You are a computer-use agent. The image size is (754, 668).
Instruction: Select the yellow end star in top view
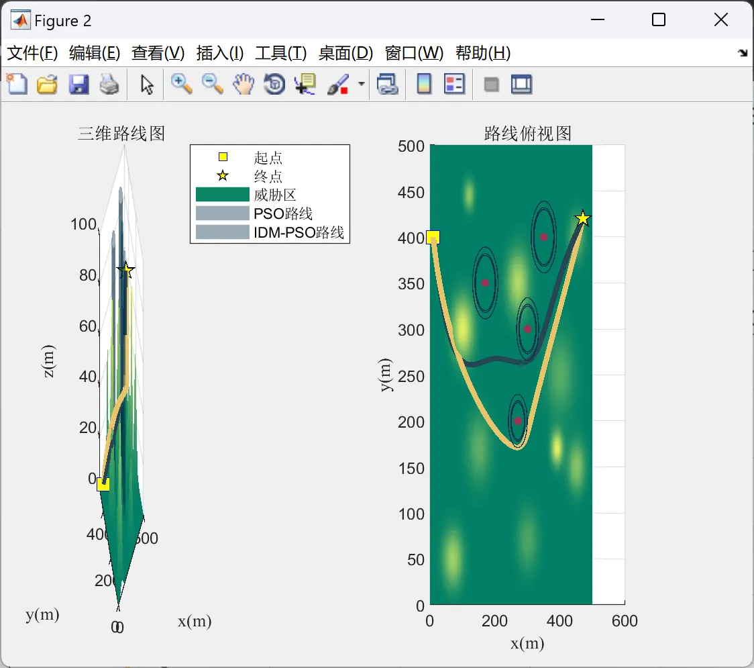pyautogui.click(x=583, y=219)
